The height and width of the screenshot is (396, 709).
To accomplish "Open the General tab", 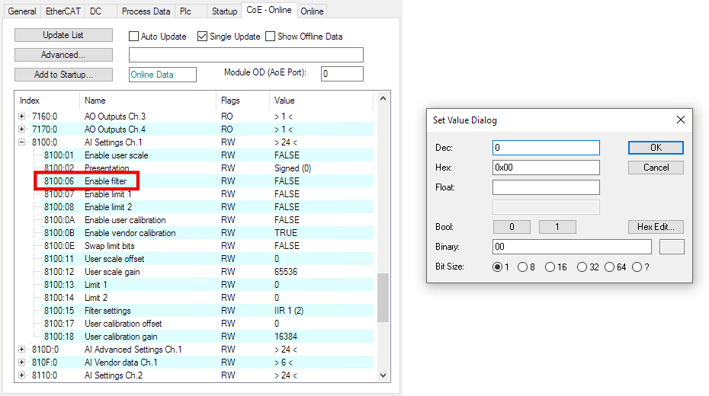I will 21,11.
